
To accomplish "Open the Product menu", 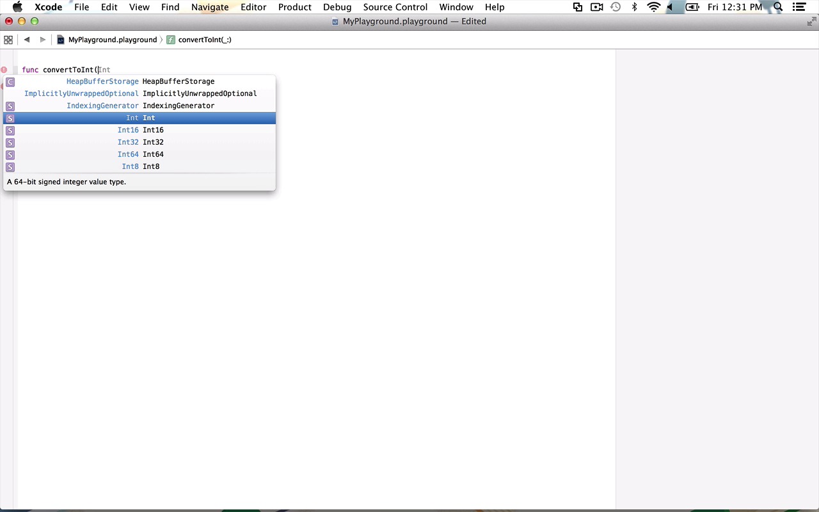I will click(295, 7).
